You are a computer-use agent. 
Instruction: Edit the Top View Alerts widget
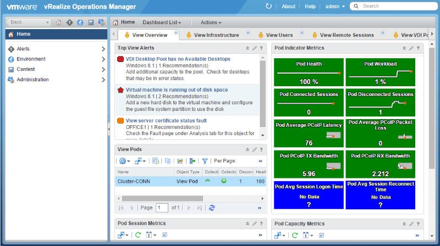point(254,48)
